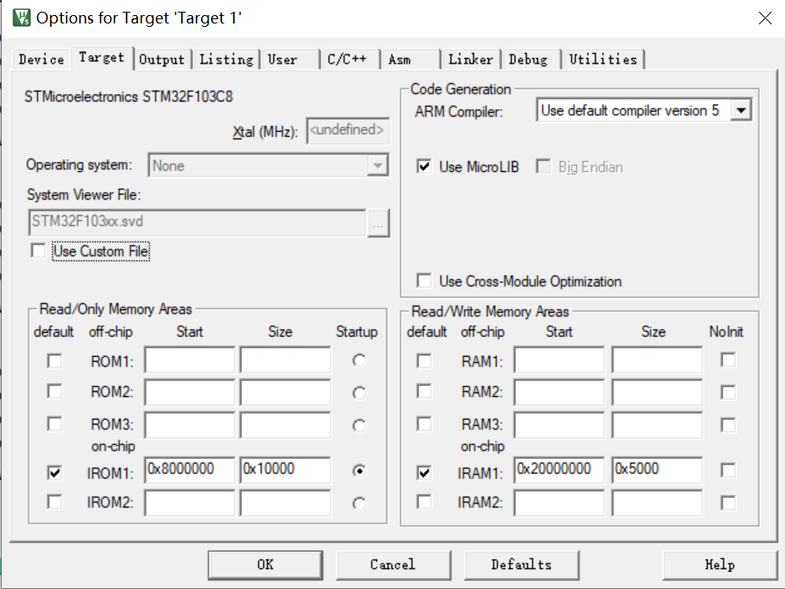Open the Listing tab
785x589 pixels.
click(226, 59)
